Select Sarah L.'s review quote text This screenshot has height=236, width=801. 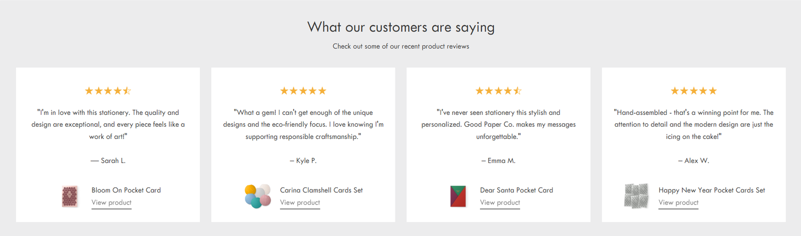(108, 124)
